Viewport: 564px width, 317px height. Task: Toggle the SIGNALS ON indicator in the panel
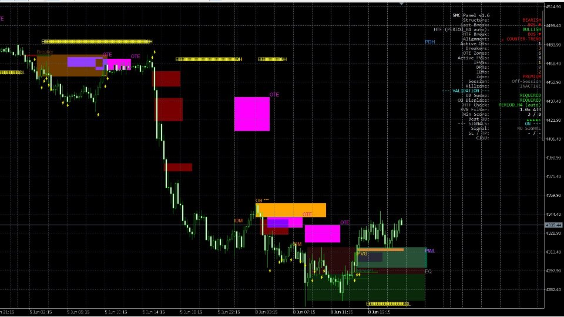(528, 124)
